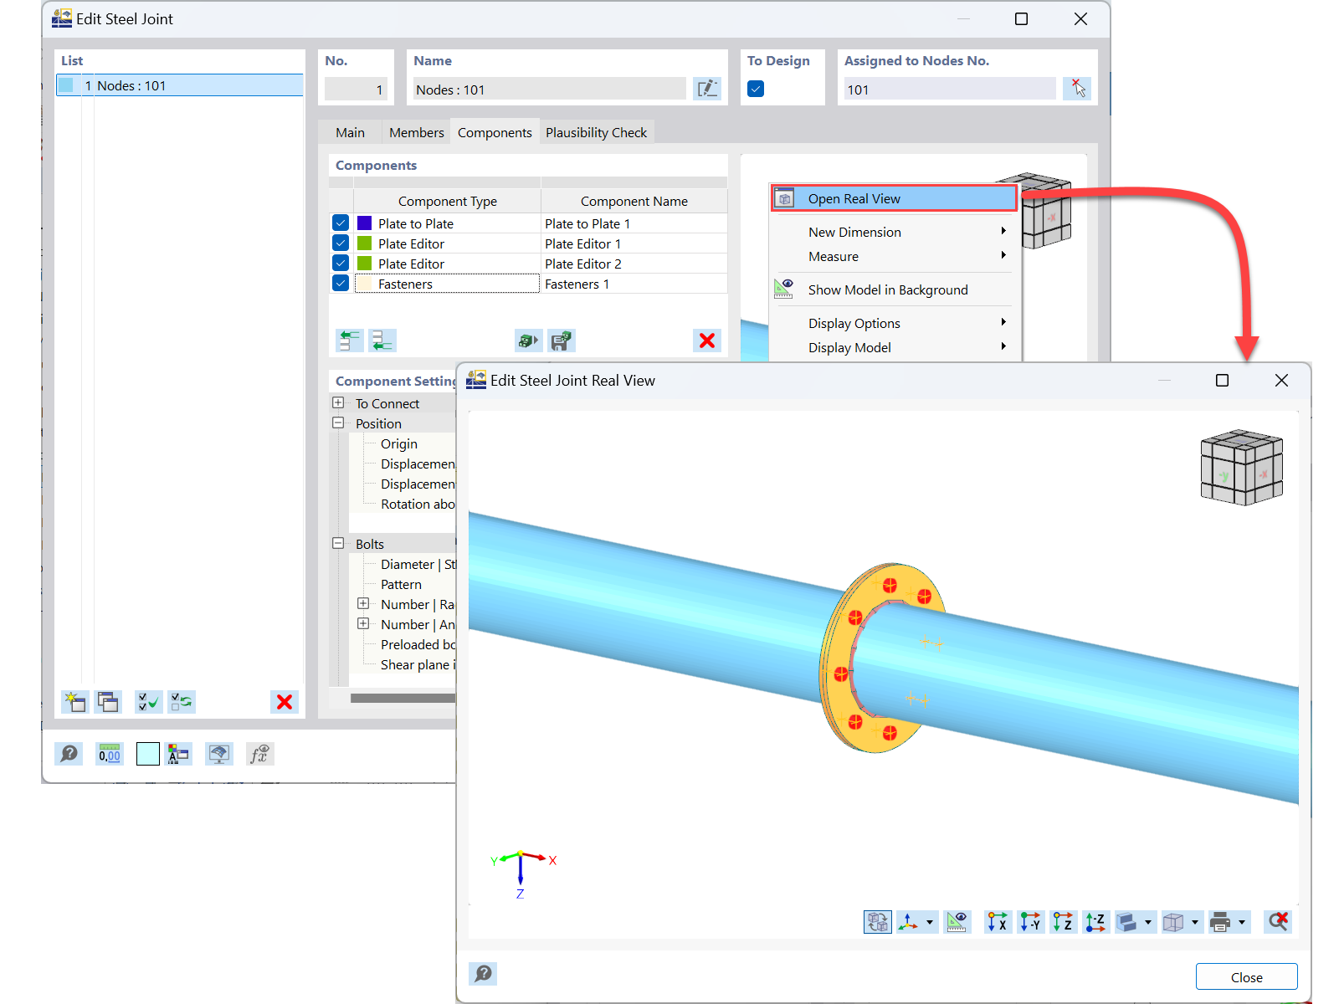Screen dimensions: 1339x1004
Task: Collapse the Position tree node
Action: [338, 423]
